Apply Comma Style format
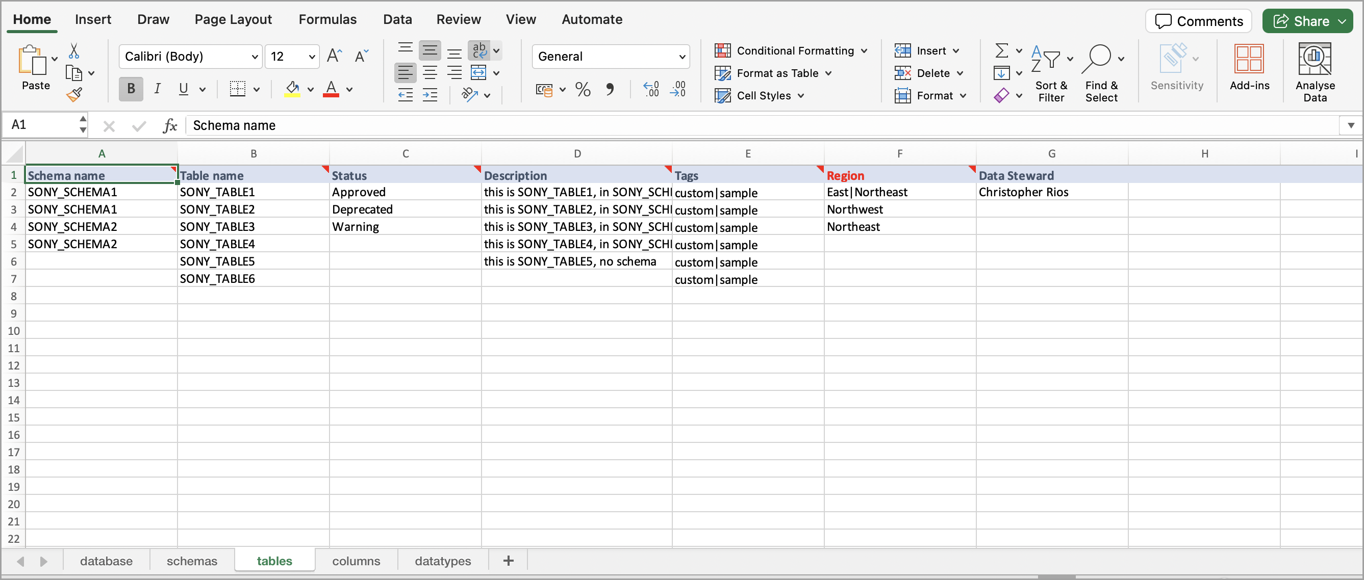The image size is (1364, 580). [x=610, y=89]
